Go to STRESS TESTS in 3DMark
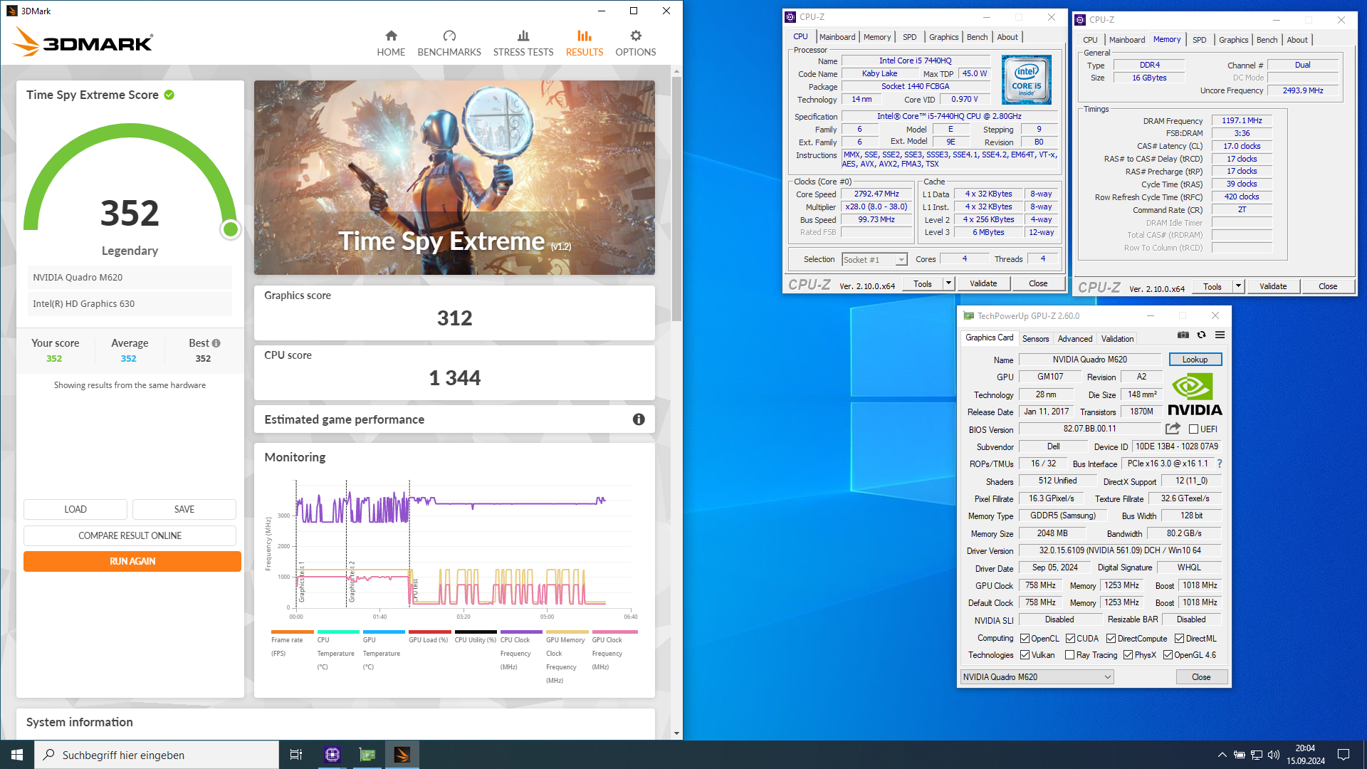Image resolution: width=1367 pixels, height=769 pixels. coord(523,43)
